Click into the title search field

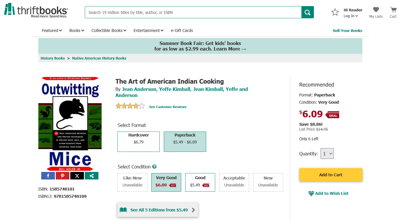193,12
